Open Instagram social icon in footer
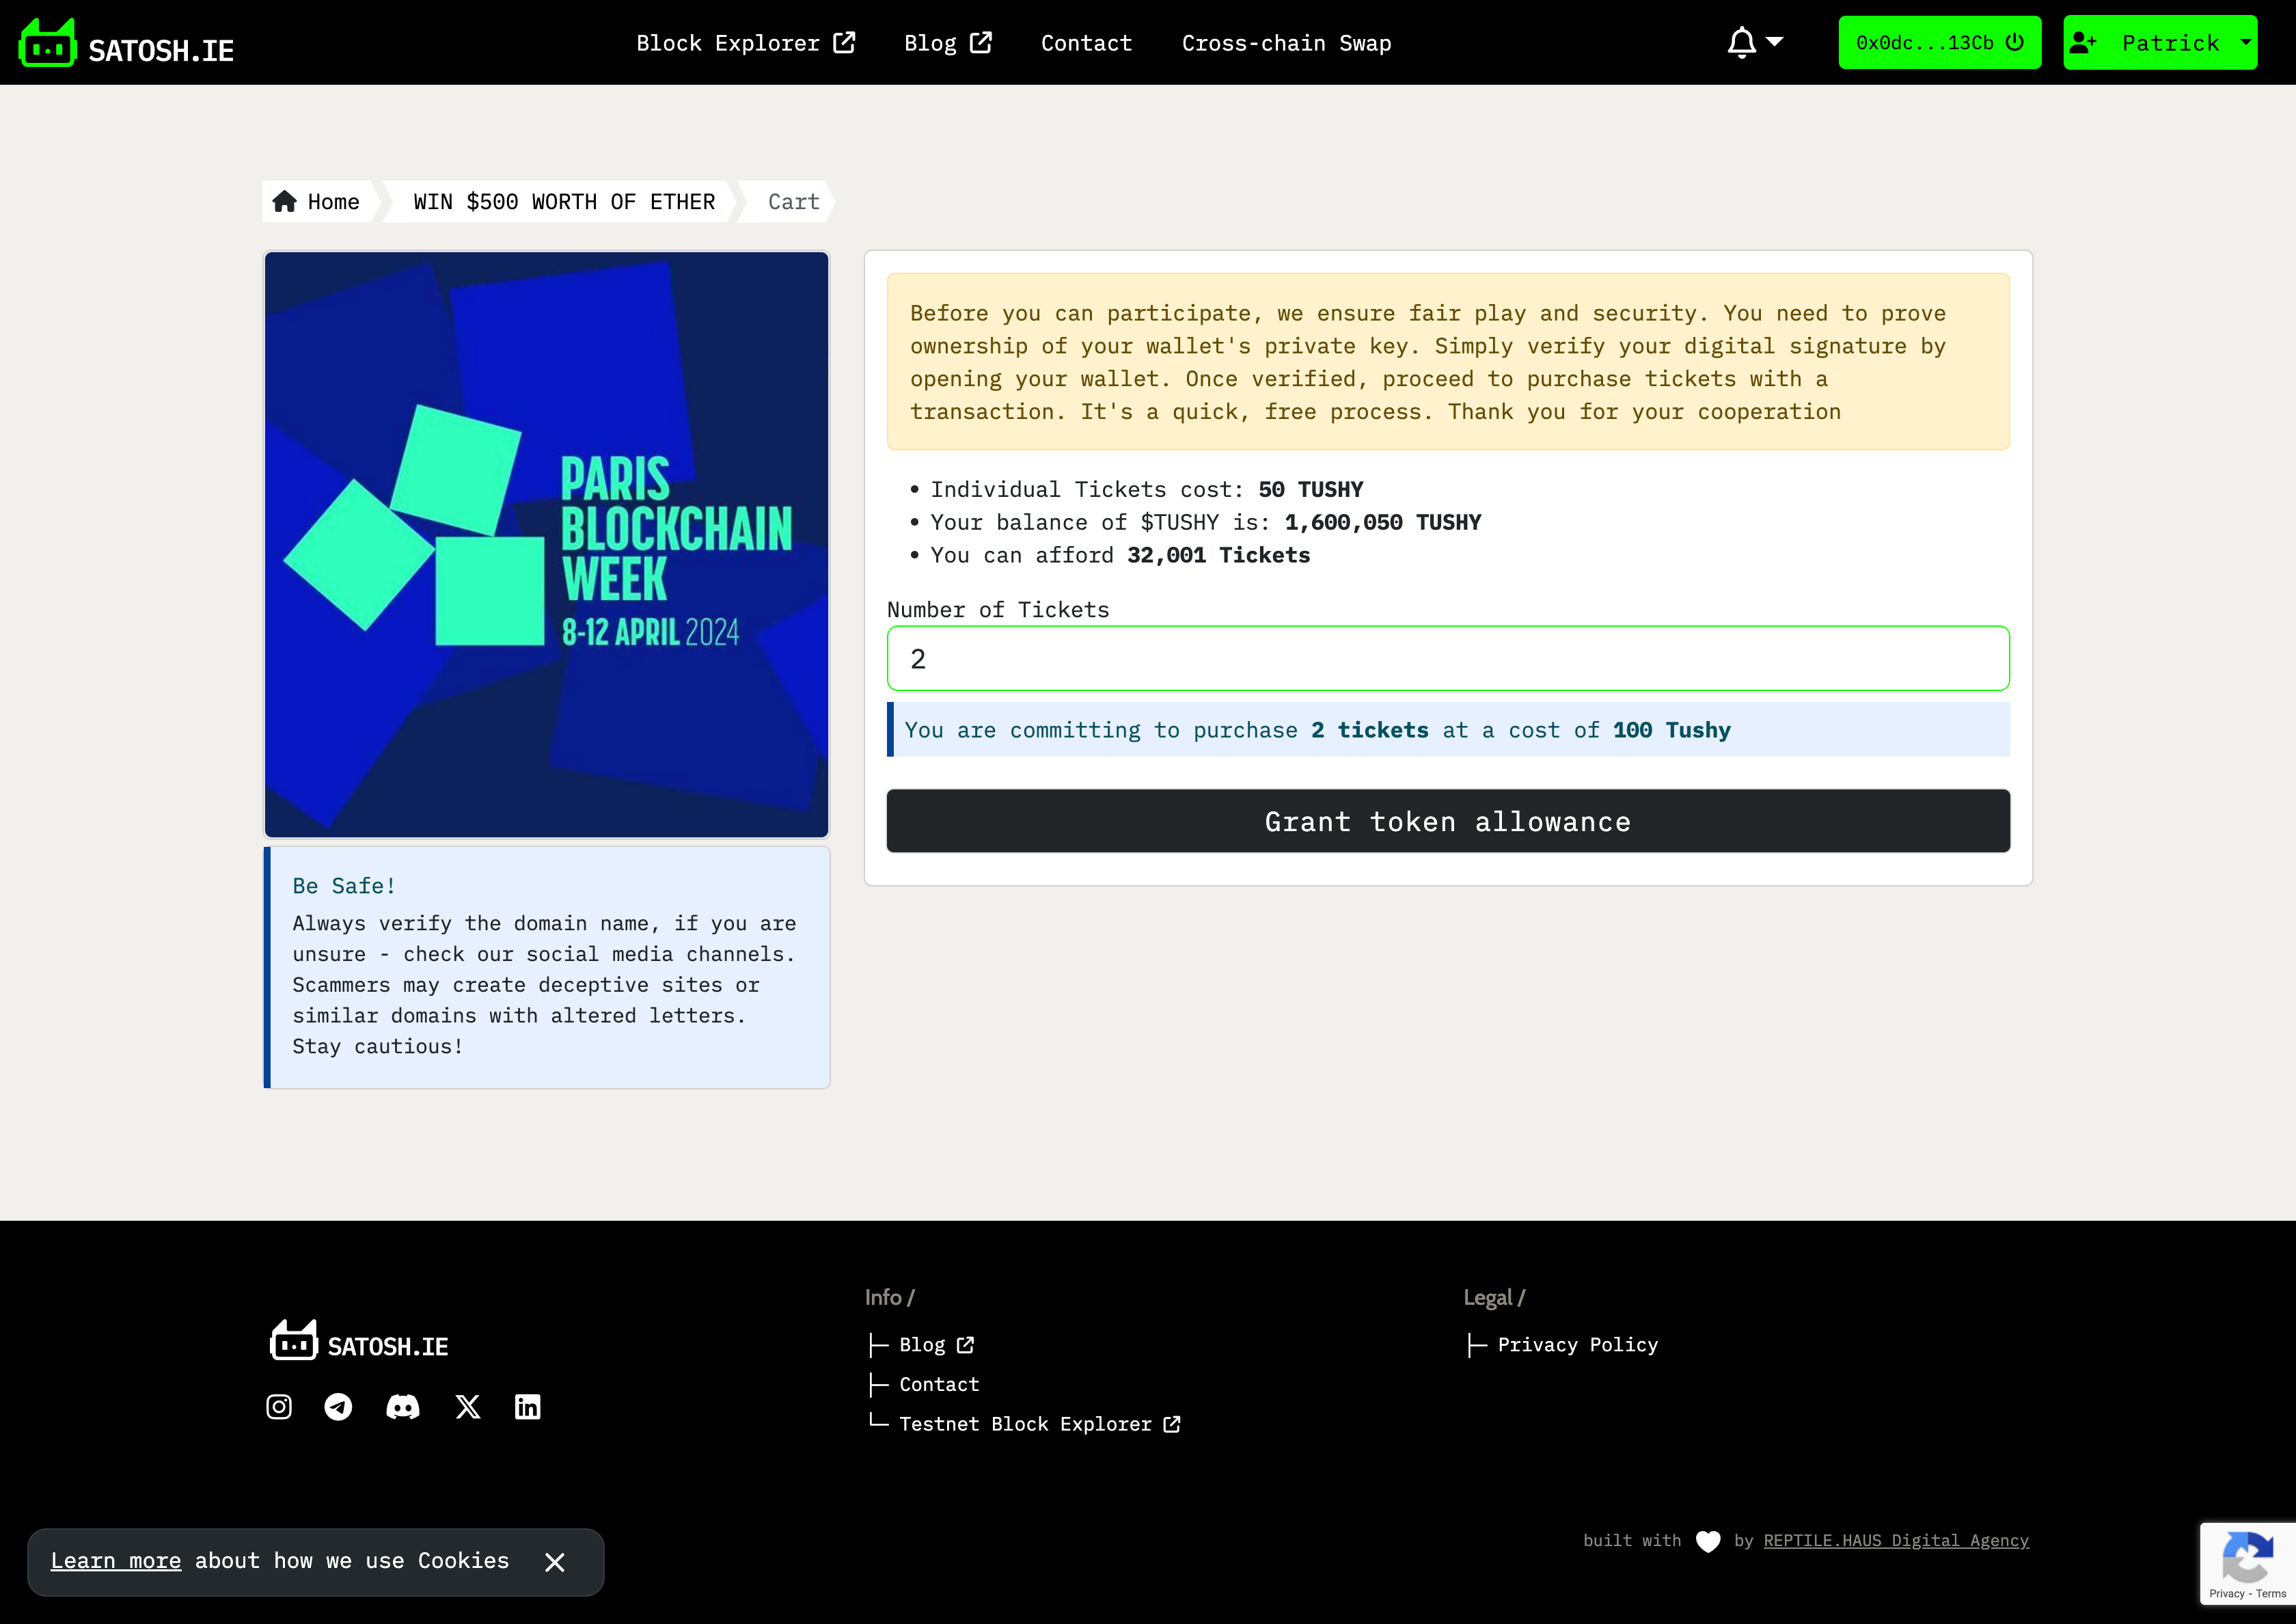 coord(279,1407)
